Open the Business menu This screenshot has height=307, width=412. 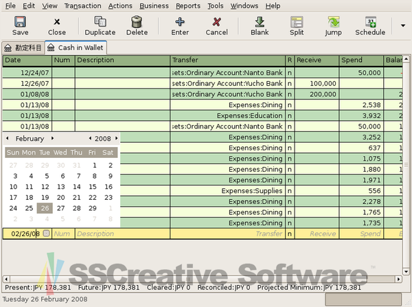(154, 5)
